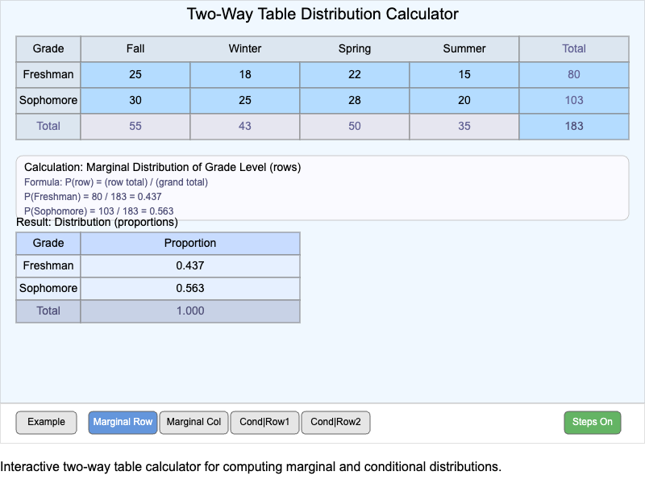Compute conditional distribution with Cond|Row1
Screen dimensions: 645x484
(x=264, y=422)
